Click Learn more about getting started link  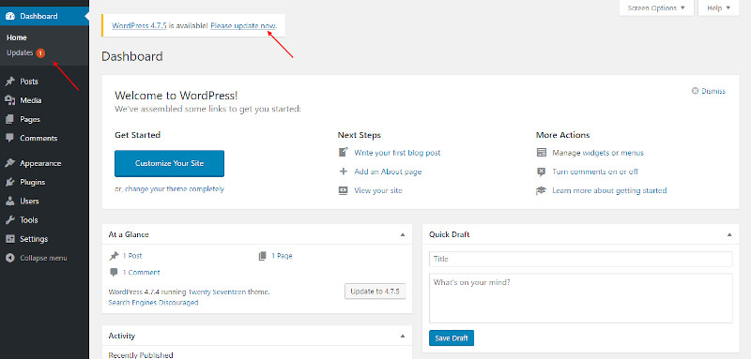(609, 190)
